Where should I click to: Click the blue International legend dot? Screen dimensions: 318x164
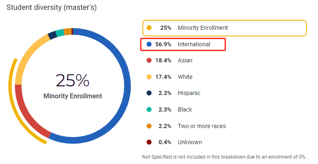[x=149, y=44]
